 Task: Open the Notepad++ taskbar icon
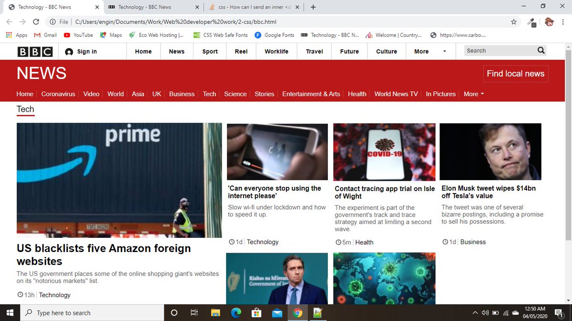coord(317,312)
